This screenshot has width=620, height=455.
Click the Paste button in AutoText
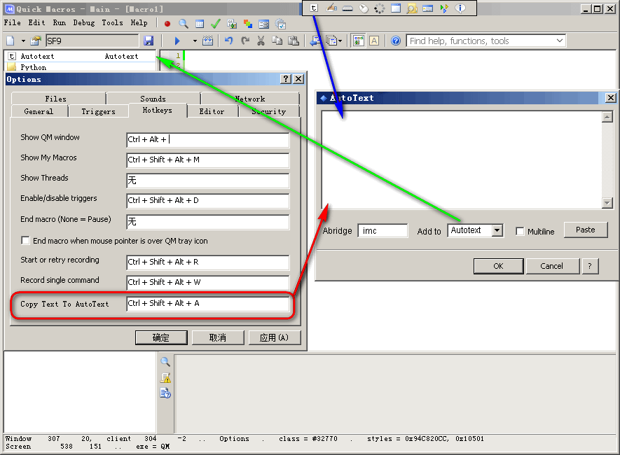(x=585, y=230)
